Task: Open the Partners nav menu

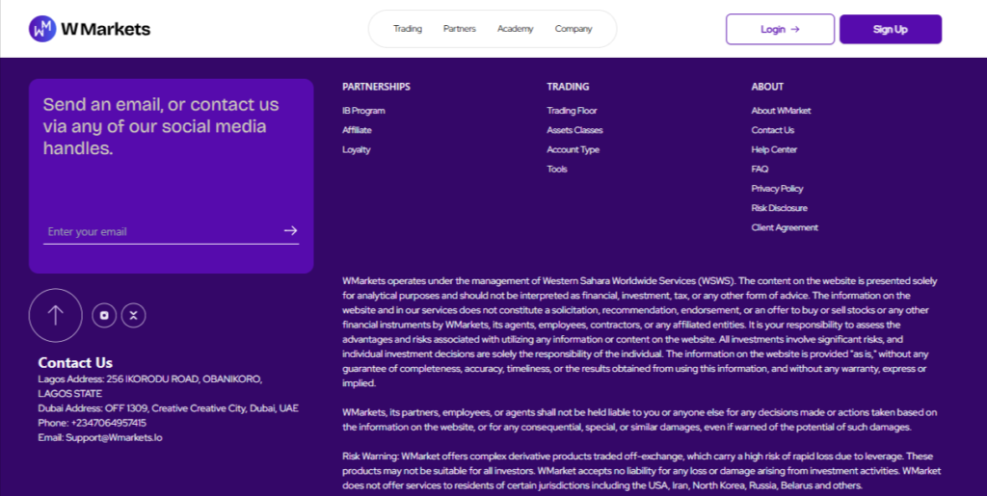Action: [x=460, y=29]
